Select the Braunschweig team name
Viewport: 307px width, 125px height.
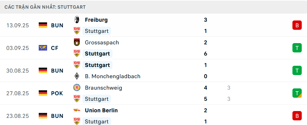[x=103, y=88]
